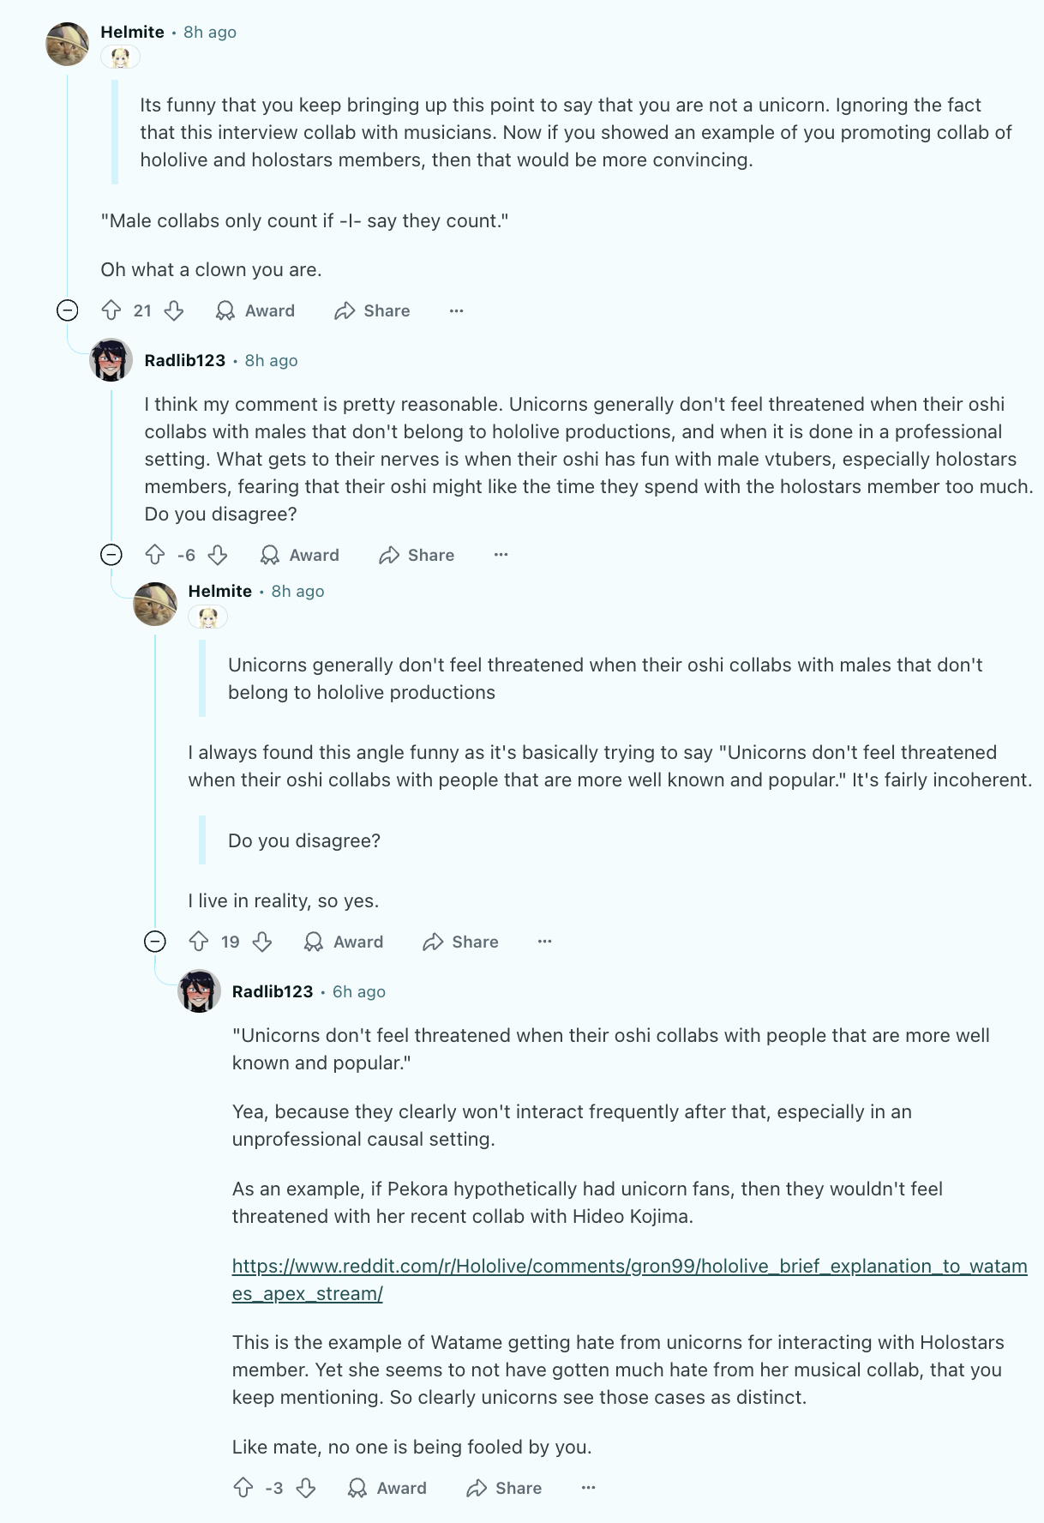Downvote Radlib123's comment scored -3
Screen dimensions: 1044x1523
(306, 1488)
